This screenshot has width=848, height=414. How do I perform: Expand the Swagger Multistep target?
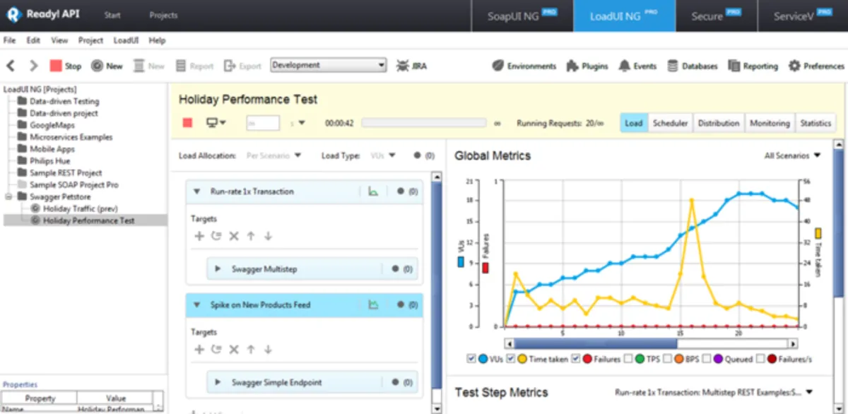[218, 269]
